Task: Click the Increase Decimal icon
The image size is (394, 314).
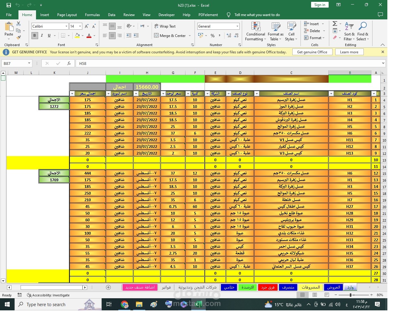Action: (229, 35)
